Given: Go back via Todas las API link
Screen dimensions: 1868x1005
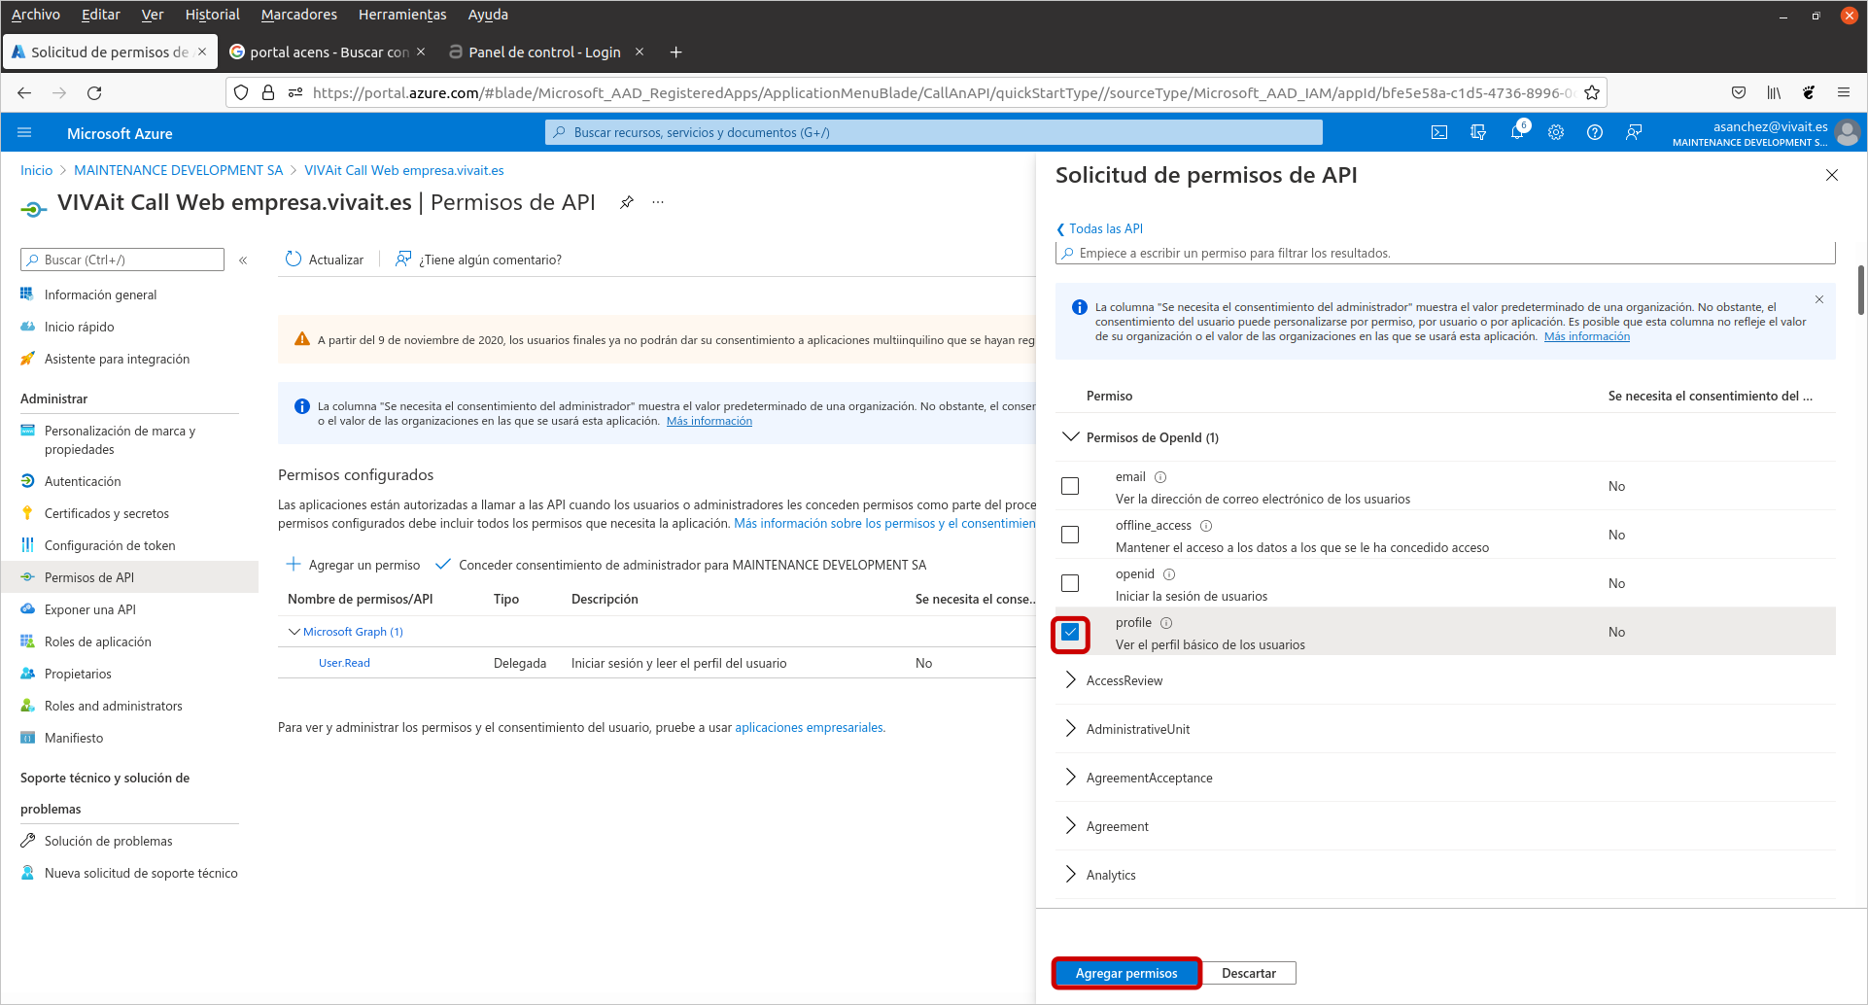Looking at the screenshot, I should [x=1105, y=229].
